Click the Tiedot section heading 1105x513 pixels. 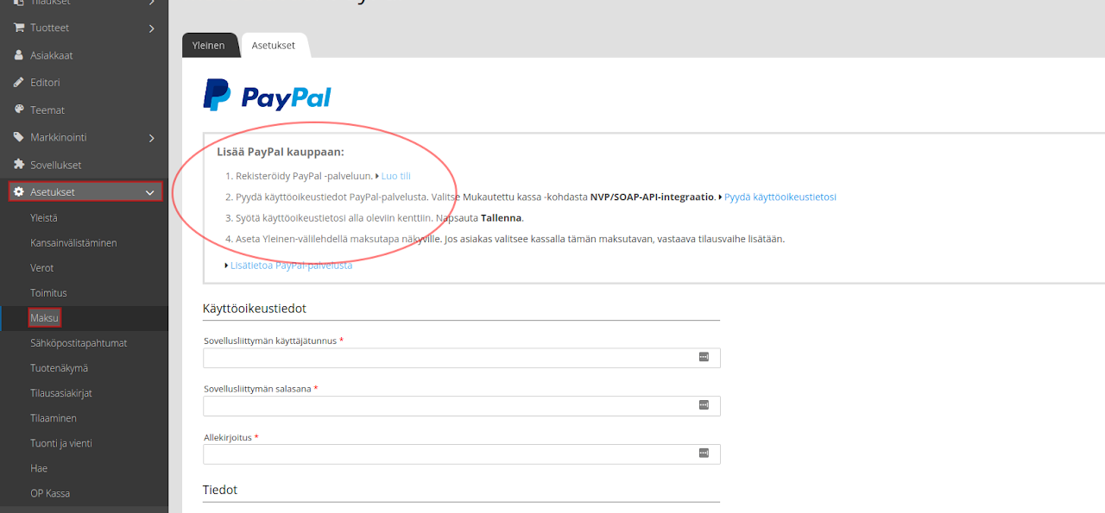coord(220,490)
